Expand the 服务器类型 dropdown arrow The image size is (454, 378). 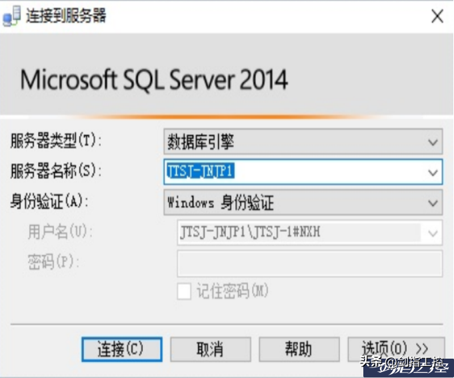tap(433, 141)
